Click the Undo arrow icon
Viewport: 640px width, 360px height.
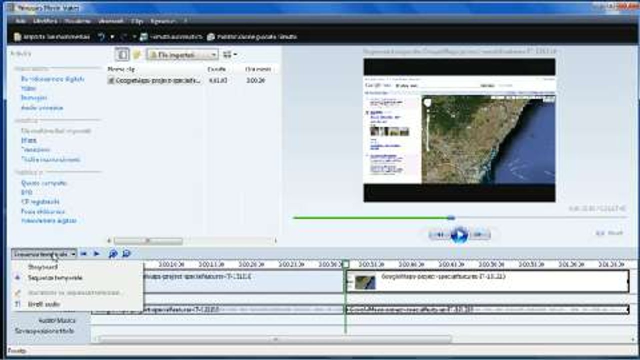101,37
